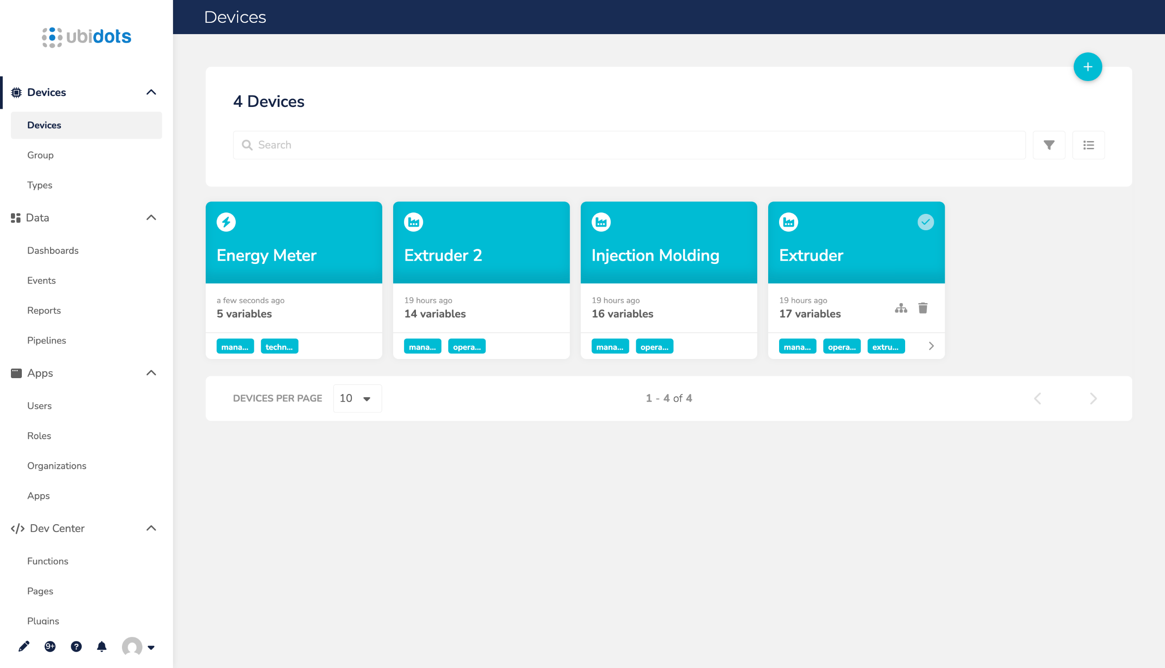Open the Functions menu item
Viewport: 1165px width, 668px height.
coord(48,561)
